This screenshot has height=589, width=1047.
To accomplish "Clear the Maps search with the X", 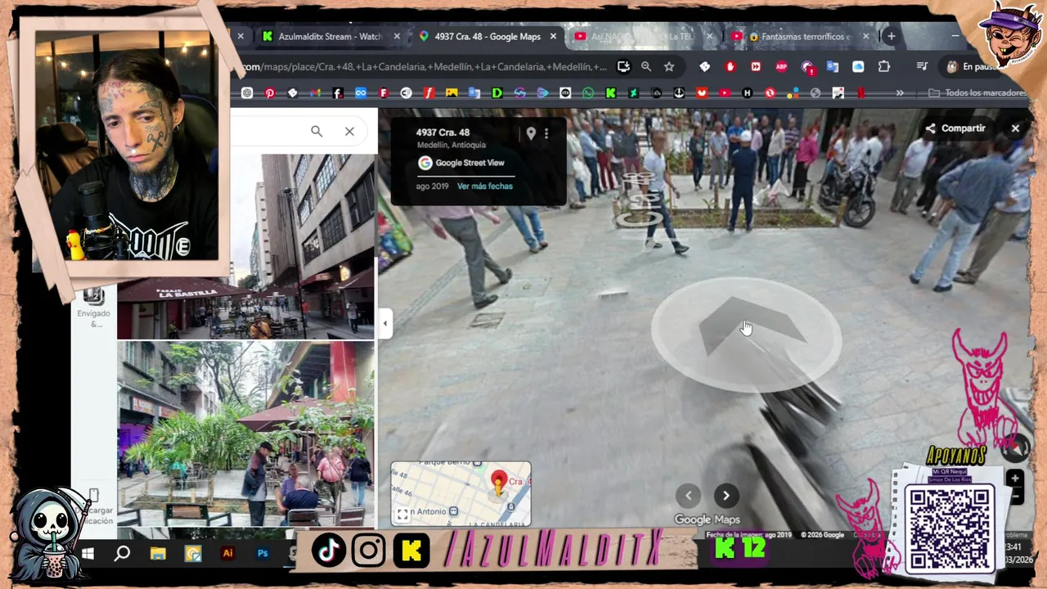I will (x=349, y=131).
